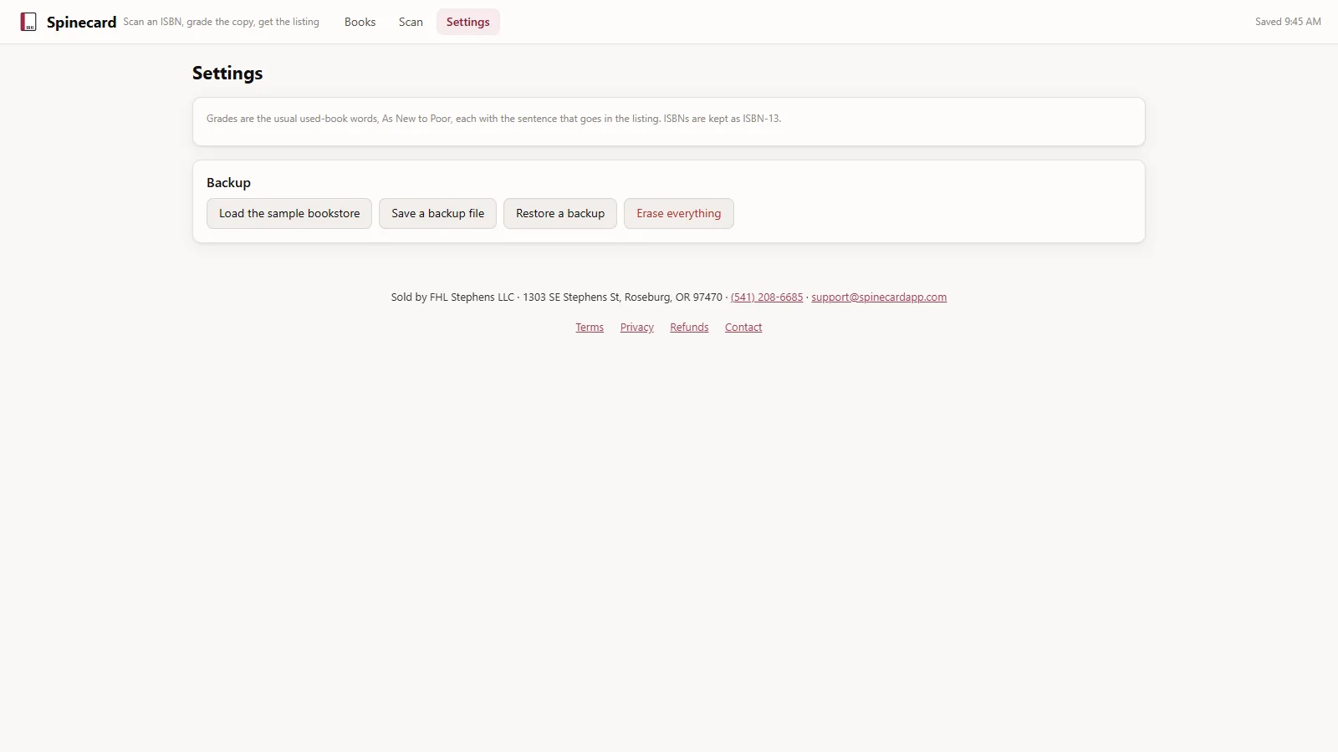This screenshot has width=1338, height=752.
Task: Load the sample bookstore
Action: pos(289,213)
